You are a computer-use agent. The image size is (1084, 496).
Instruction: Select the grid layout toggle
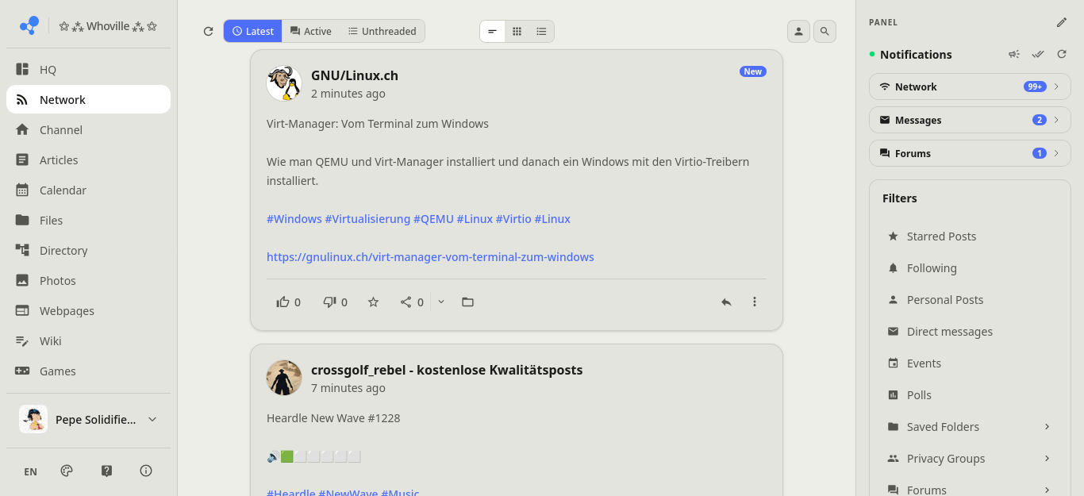(517, 31)
